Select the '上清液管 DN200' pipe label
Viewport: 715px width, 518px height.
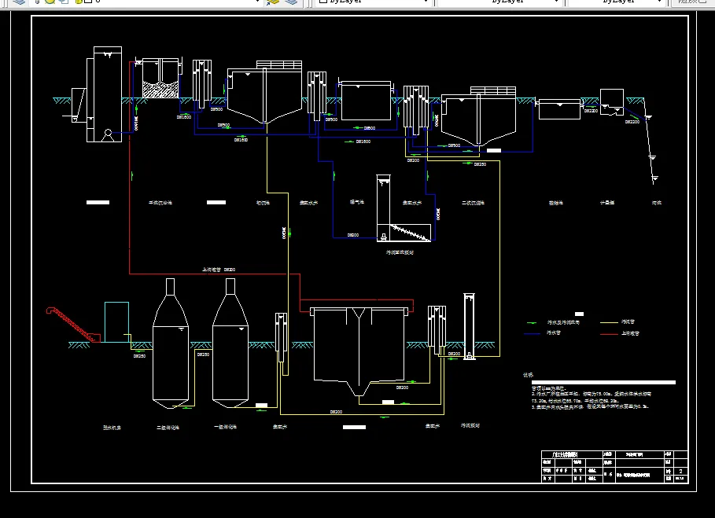[219, 270]
